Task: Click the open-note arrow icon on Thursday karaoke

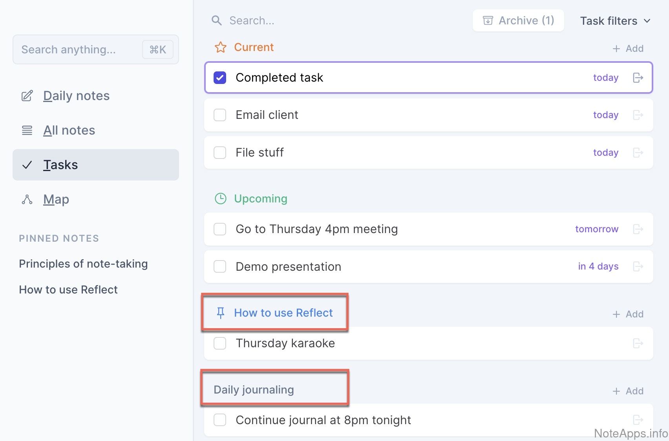Action: 638,343
